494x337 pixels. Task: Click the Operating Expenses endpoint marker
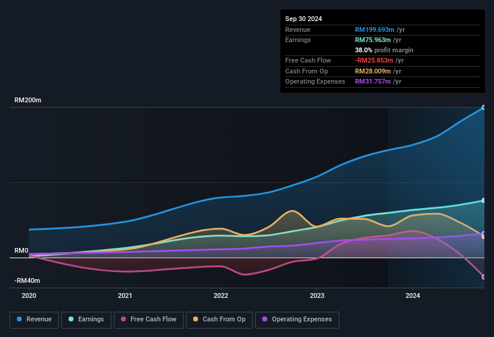[484, 233]
